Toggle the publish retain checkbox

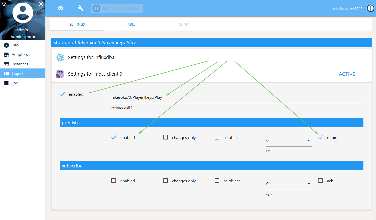coord(320,137)
